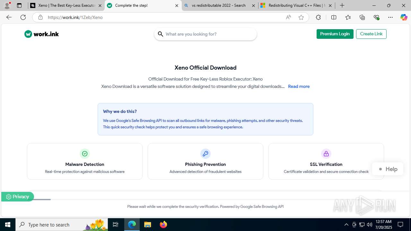Viewport: 411px width, 231px height.
Task: Show hidden system tray icons
Action: click(346, 225)
